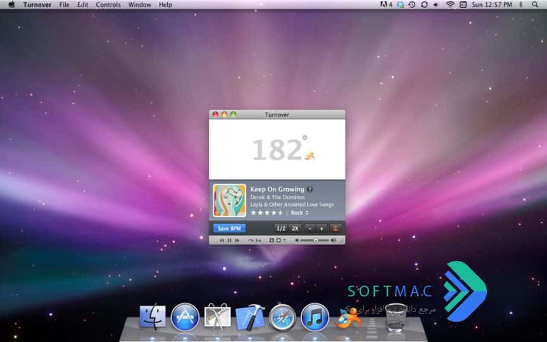Open the File menu
This screenshot has height=342, width=547.
pos(64,4)
